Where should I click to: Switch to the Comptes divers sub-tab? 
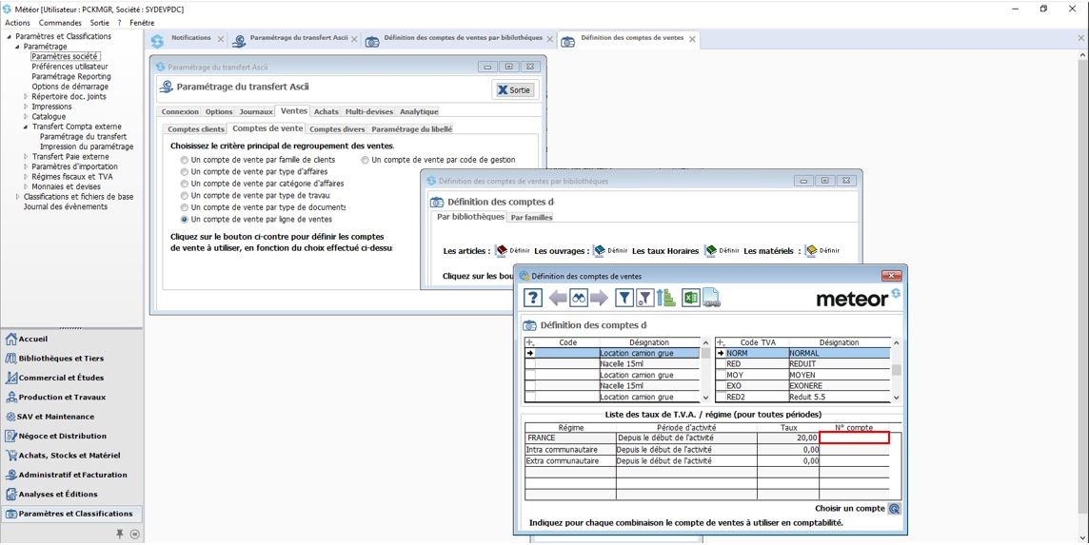click(x=337, y=129)
